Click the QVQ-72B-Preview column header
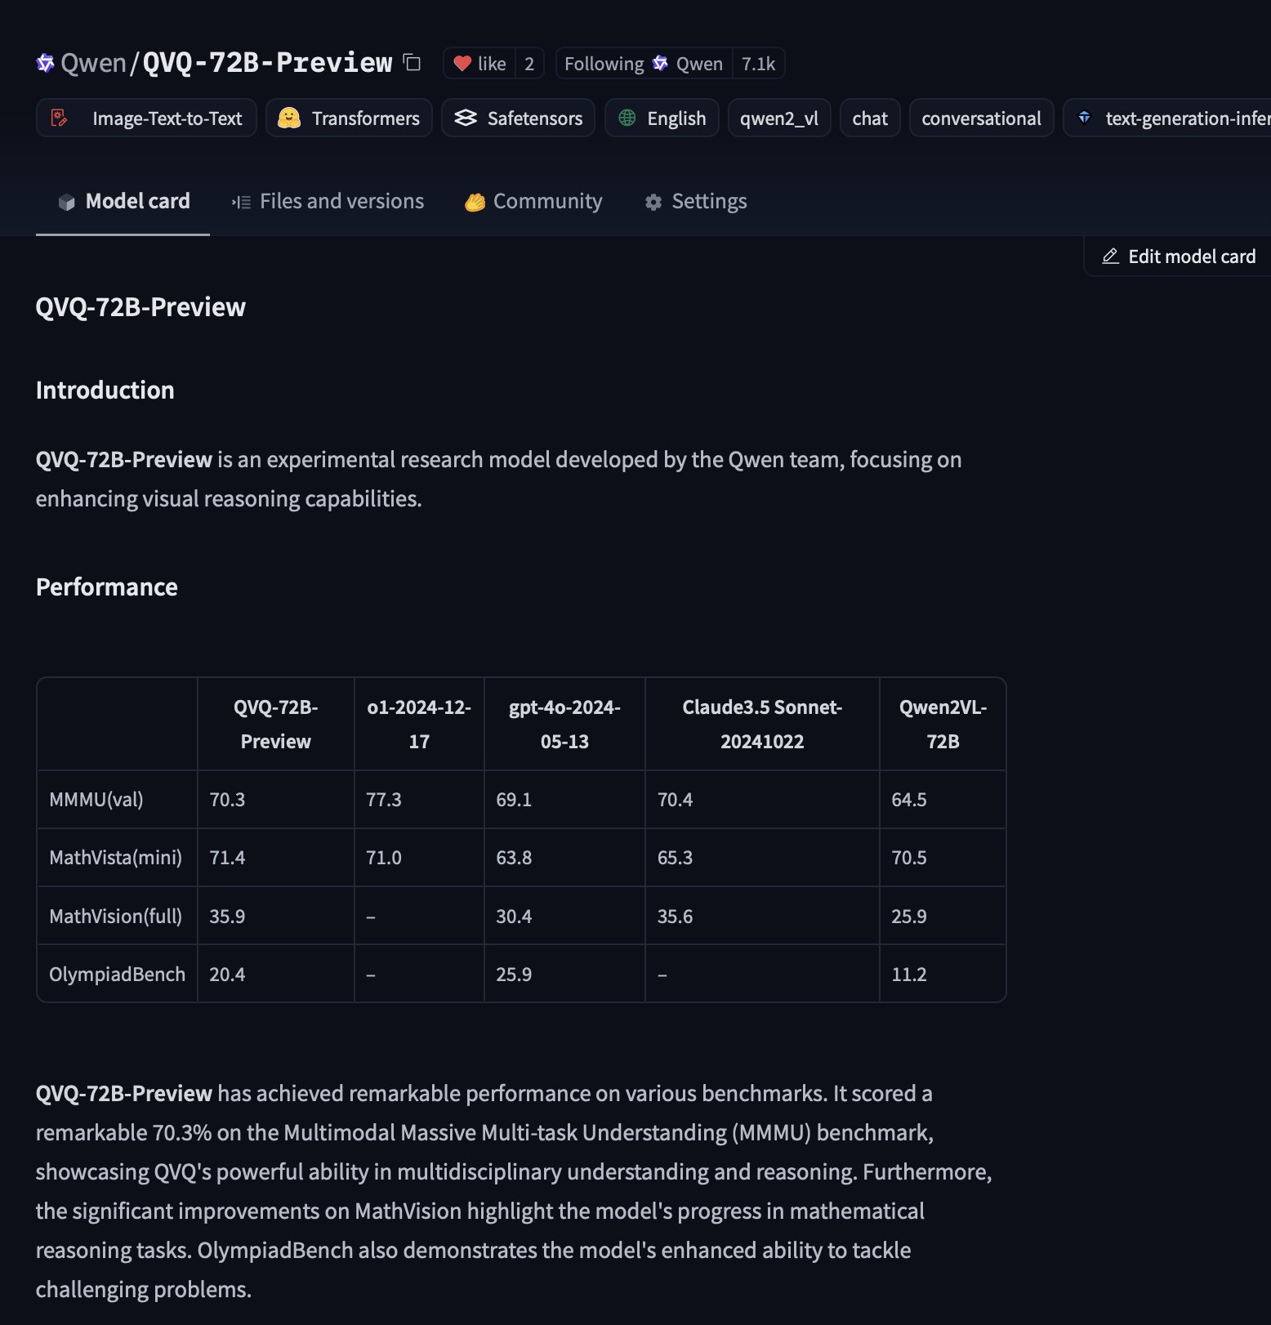1271x1325 pixels. (x=276, y=724)
